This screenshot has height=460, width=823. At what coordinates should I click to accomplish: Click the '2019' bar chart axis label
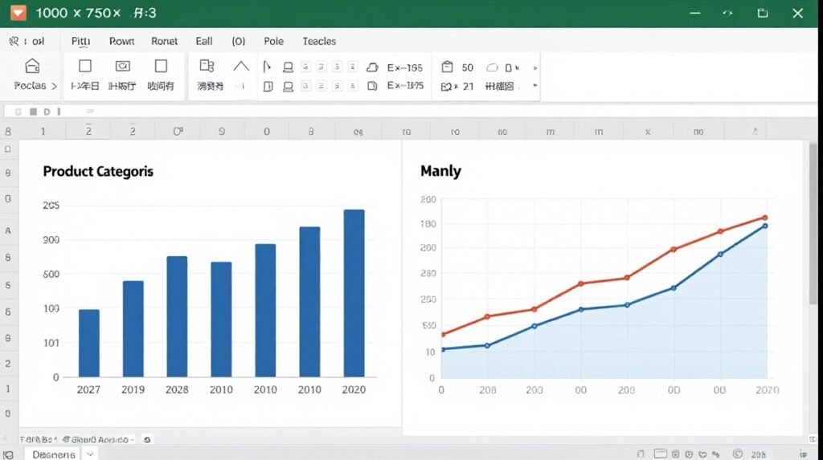[x=133, y=389]
